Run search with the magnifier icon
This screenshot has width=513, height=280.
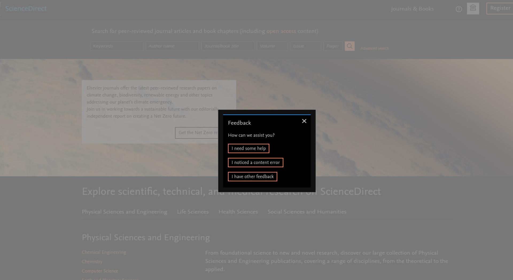(x=349, y=46)
